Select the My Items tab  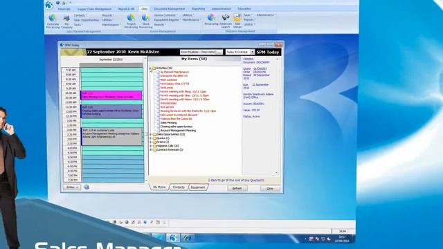(159, 187)
